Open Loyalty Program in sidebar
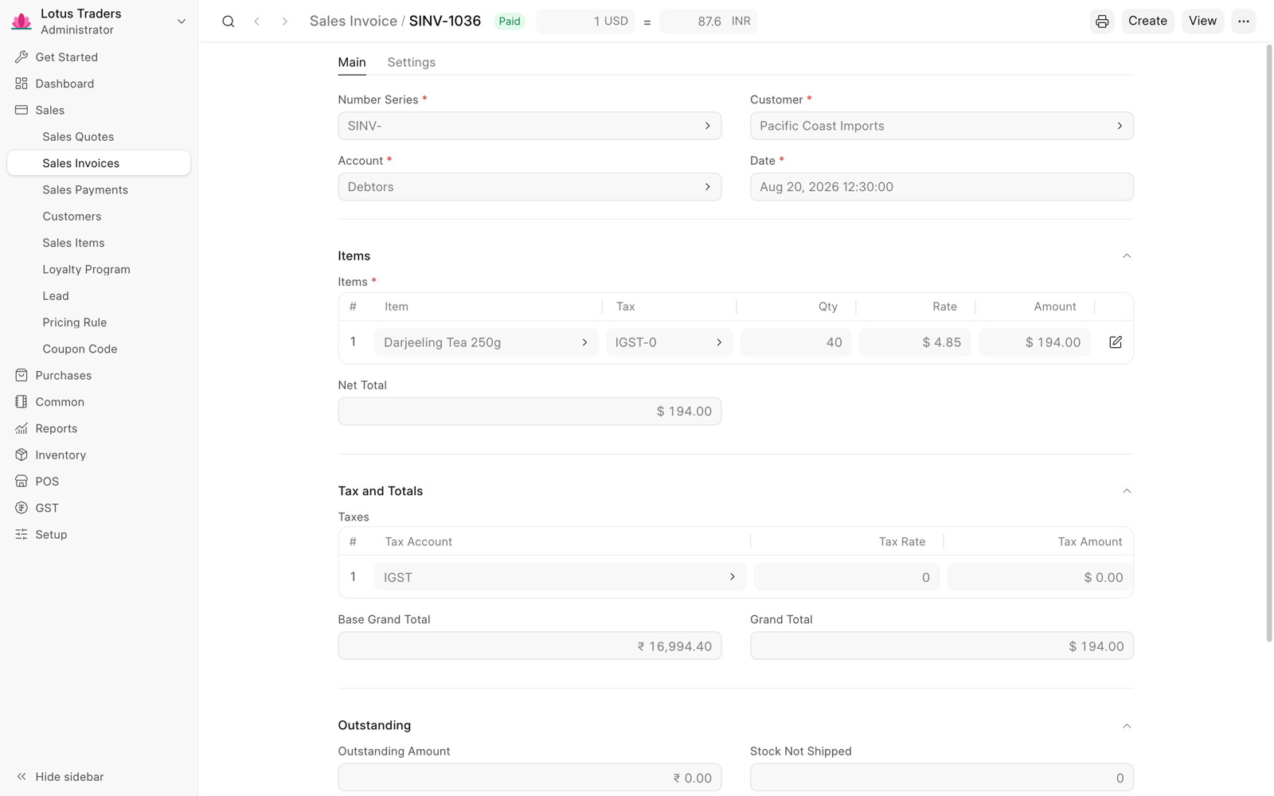Image resolution: width=1274 pixels, height=796 pixels. [99, 269]
